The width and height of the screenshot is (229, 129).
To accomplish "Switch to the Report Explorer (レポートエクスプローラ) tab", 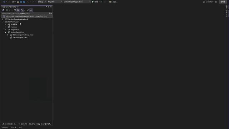I will 9,124.
